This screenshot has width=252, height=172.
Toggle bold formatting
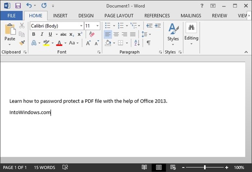(34, 34)
